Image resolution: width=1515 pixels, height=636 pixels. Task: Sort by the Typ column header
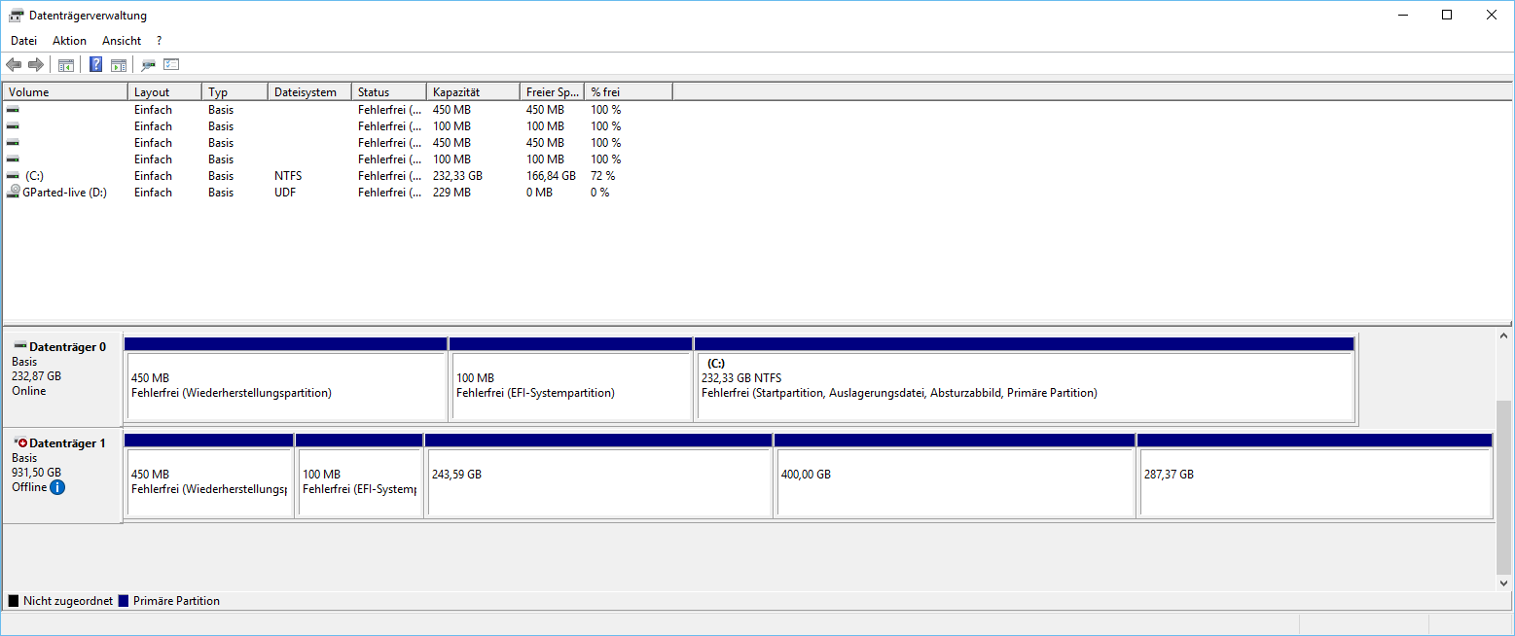point(234,92)
